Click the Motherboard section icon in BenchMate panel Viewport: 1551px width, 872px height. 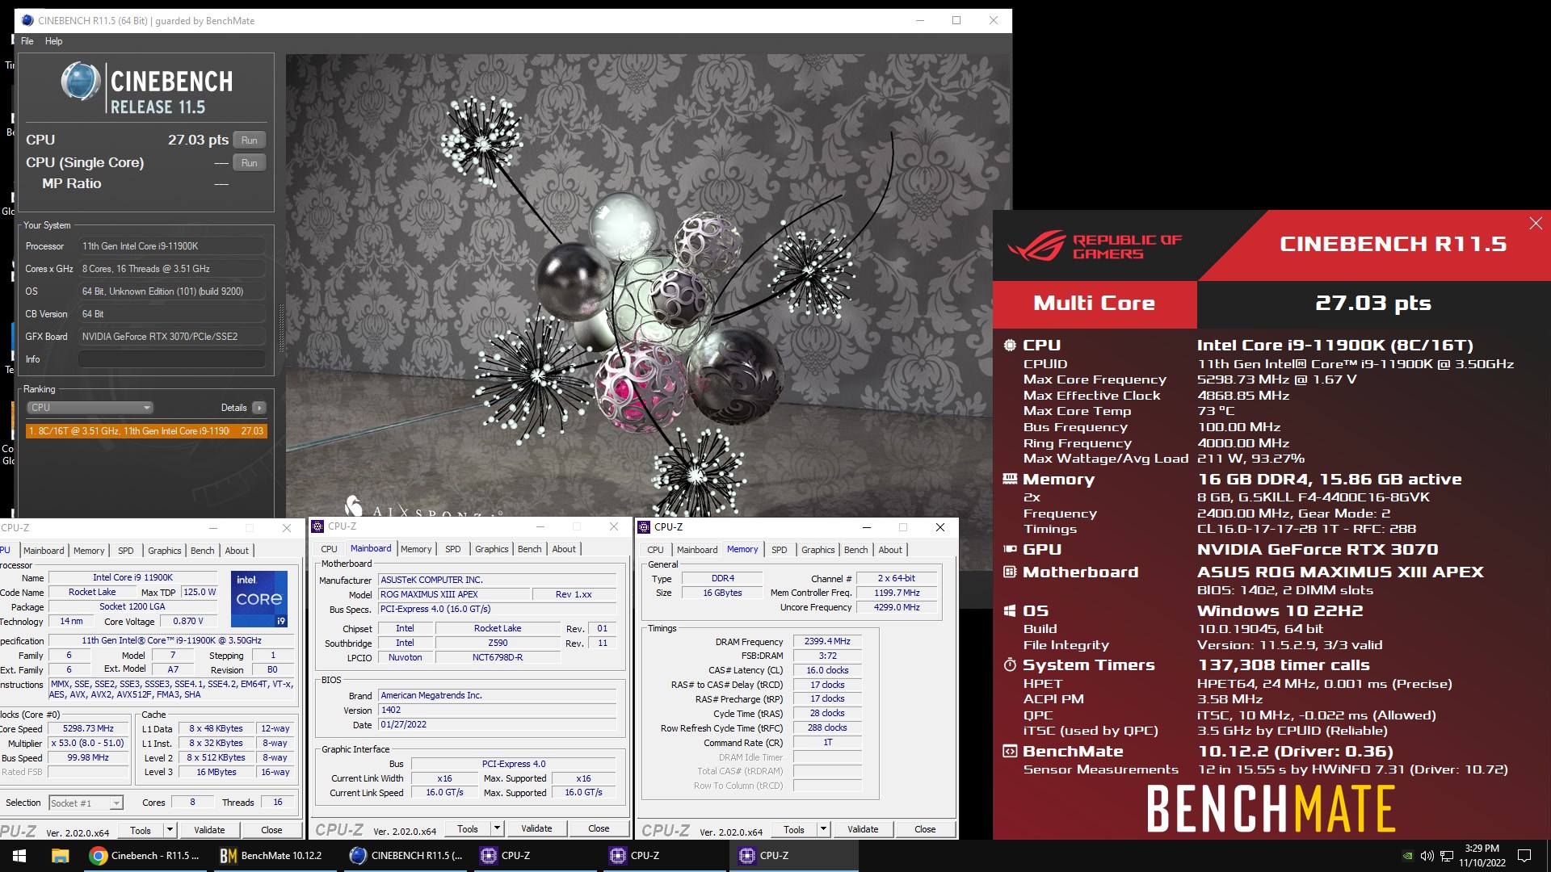tap(1010, 572)
